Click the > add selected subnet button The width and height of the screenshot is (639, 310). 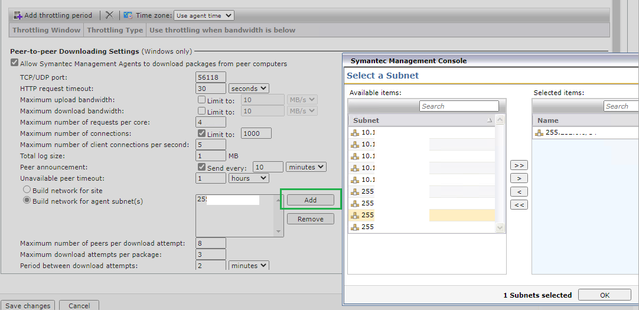pyautogui.click(x=519, y=178)
